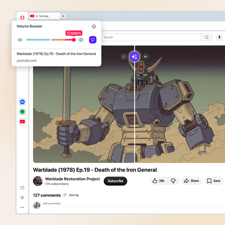Viewport: 225px width, 225px height.
Task: Toggle the purple reset volume button
Action: tap(93, 40)
